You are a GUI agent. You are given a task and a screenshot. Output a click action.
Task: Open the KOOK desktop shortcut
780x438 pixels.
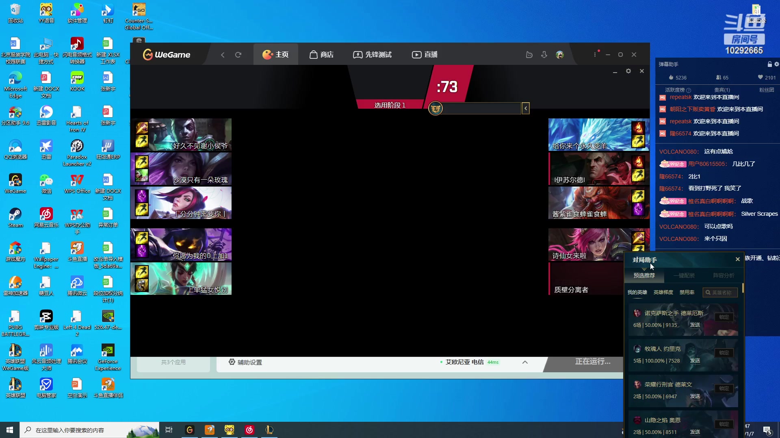(x=77, y=81)
